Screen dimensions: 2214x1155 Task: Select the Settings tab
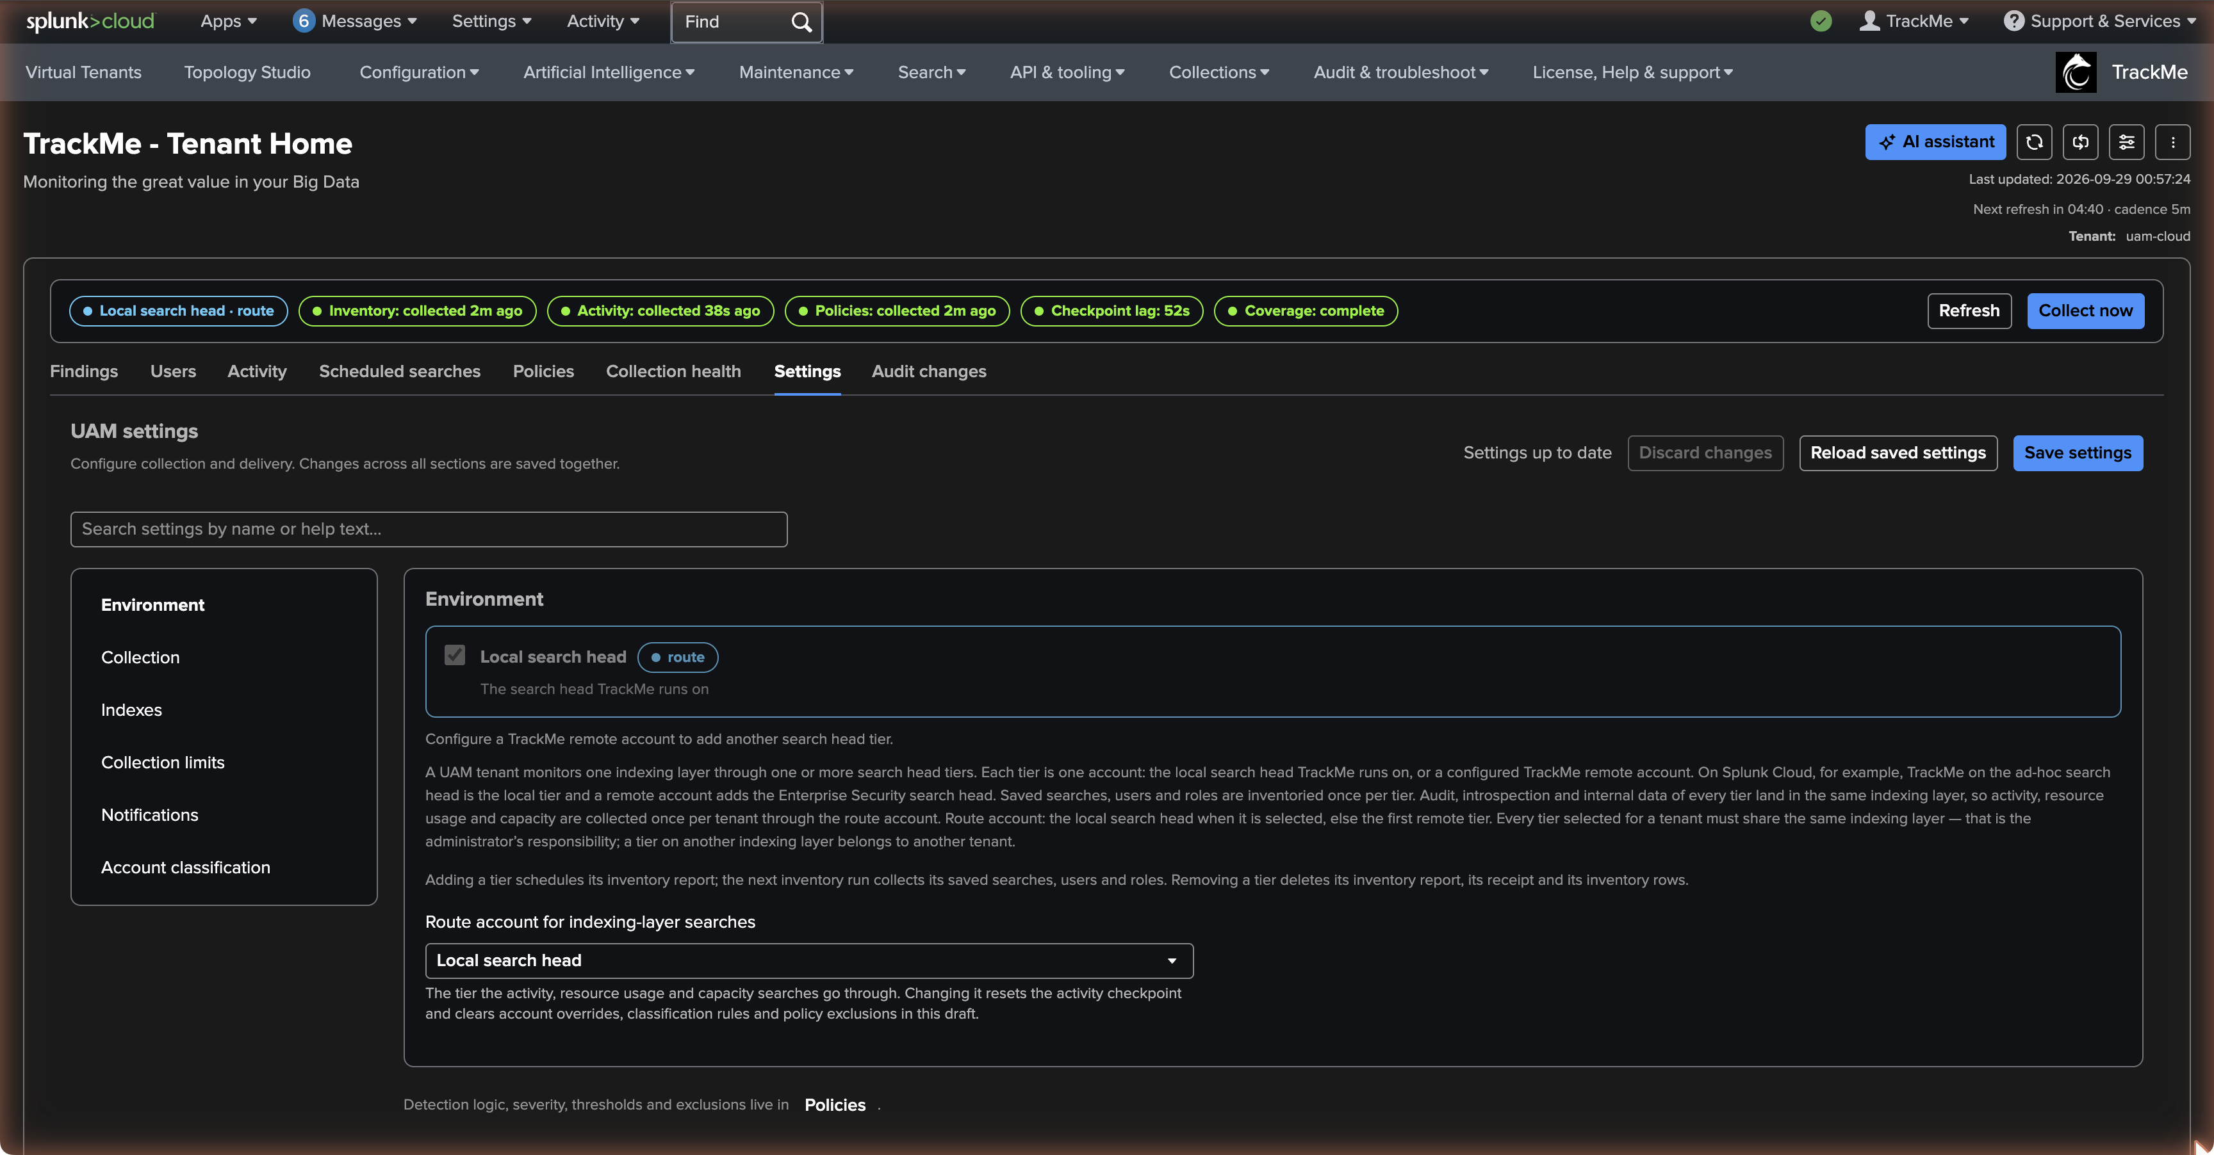[x=807, y=371]
